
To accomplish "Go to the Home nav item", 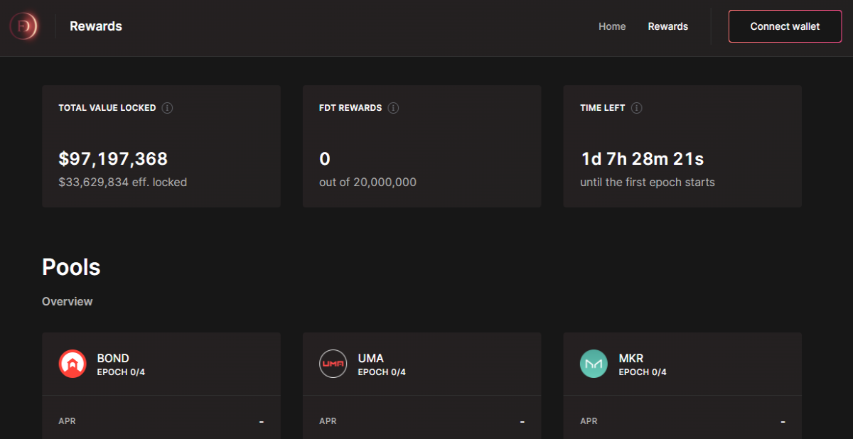I will point(612,26).
